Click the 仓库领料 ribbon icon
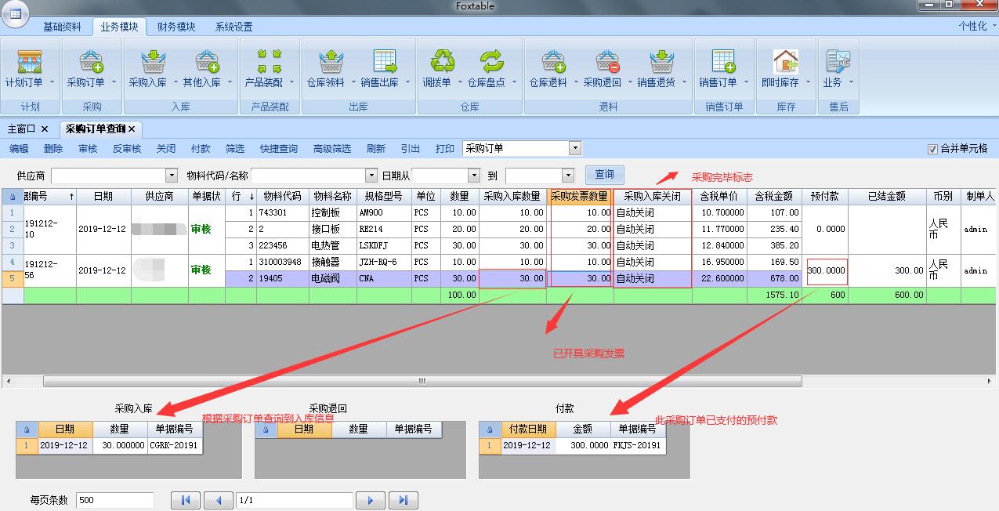The width and height of the screenshot is (999, 511). (326, 62)
